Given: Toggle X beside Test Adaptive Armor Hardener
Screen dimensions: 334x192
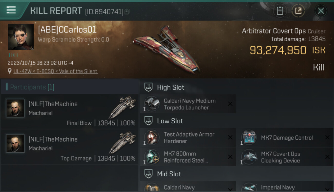Looking at the screenshot, I should (230, 137).
